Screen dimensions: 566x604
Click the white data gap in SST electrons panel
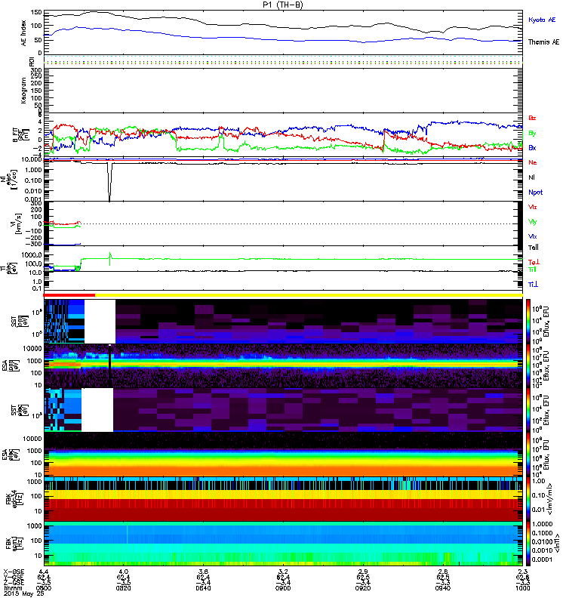tap(97, 410)
